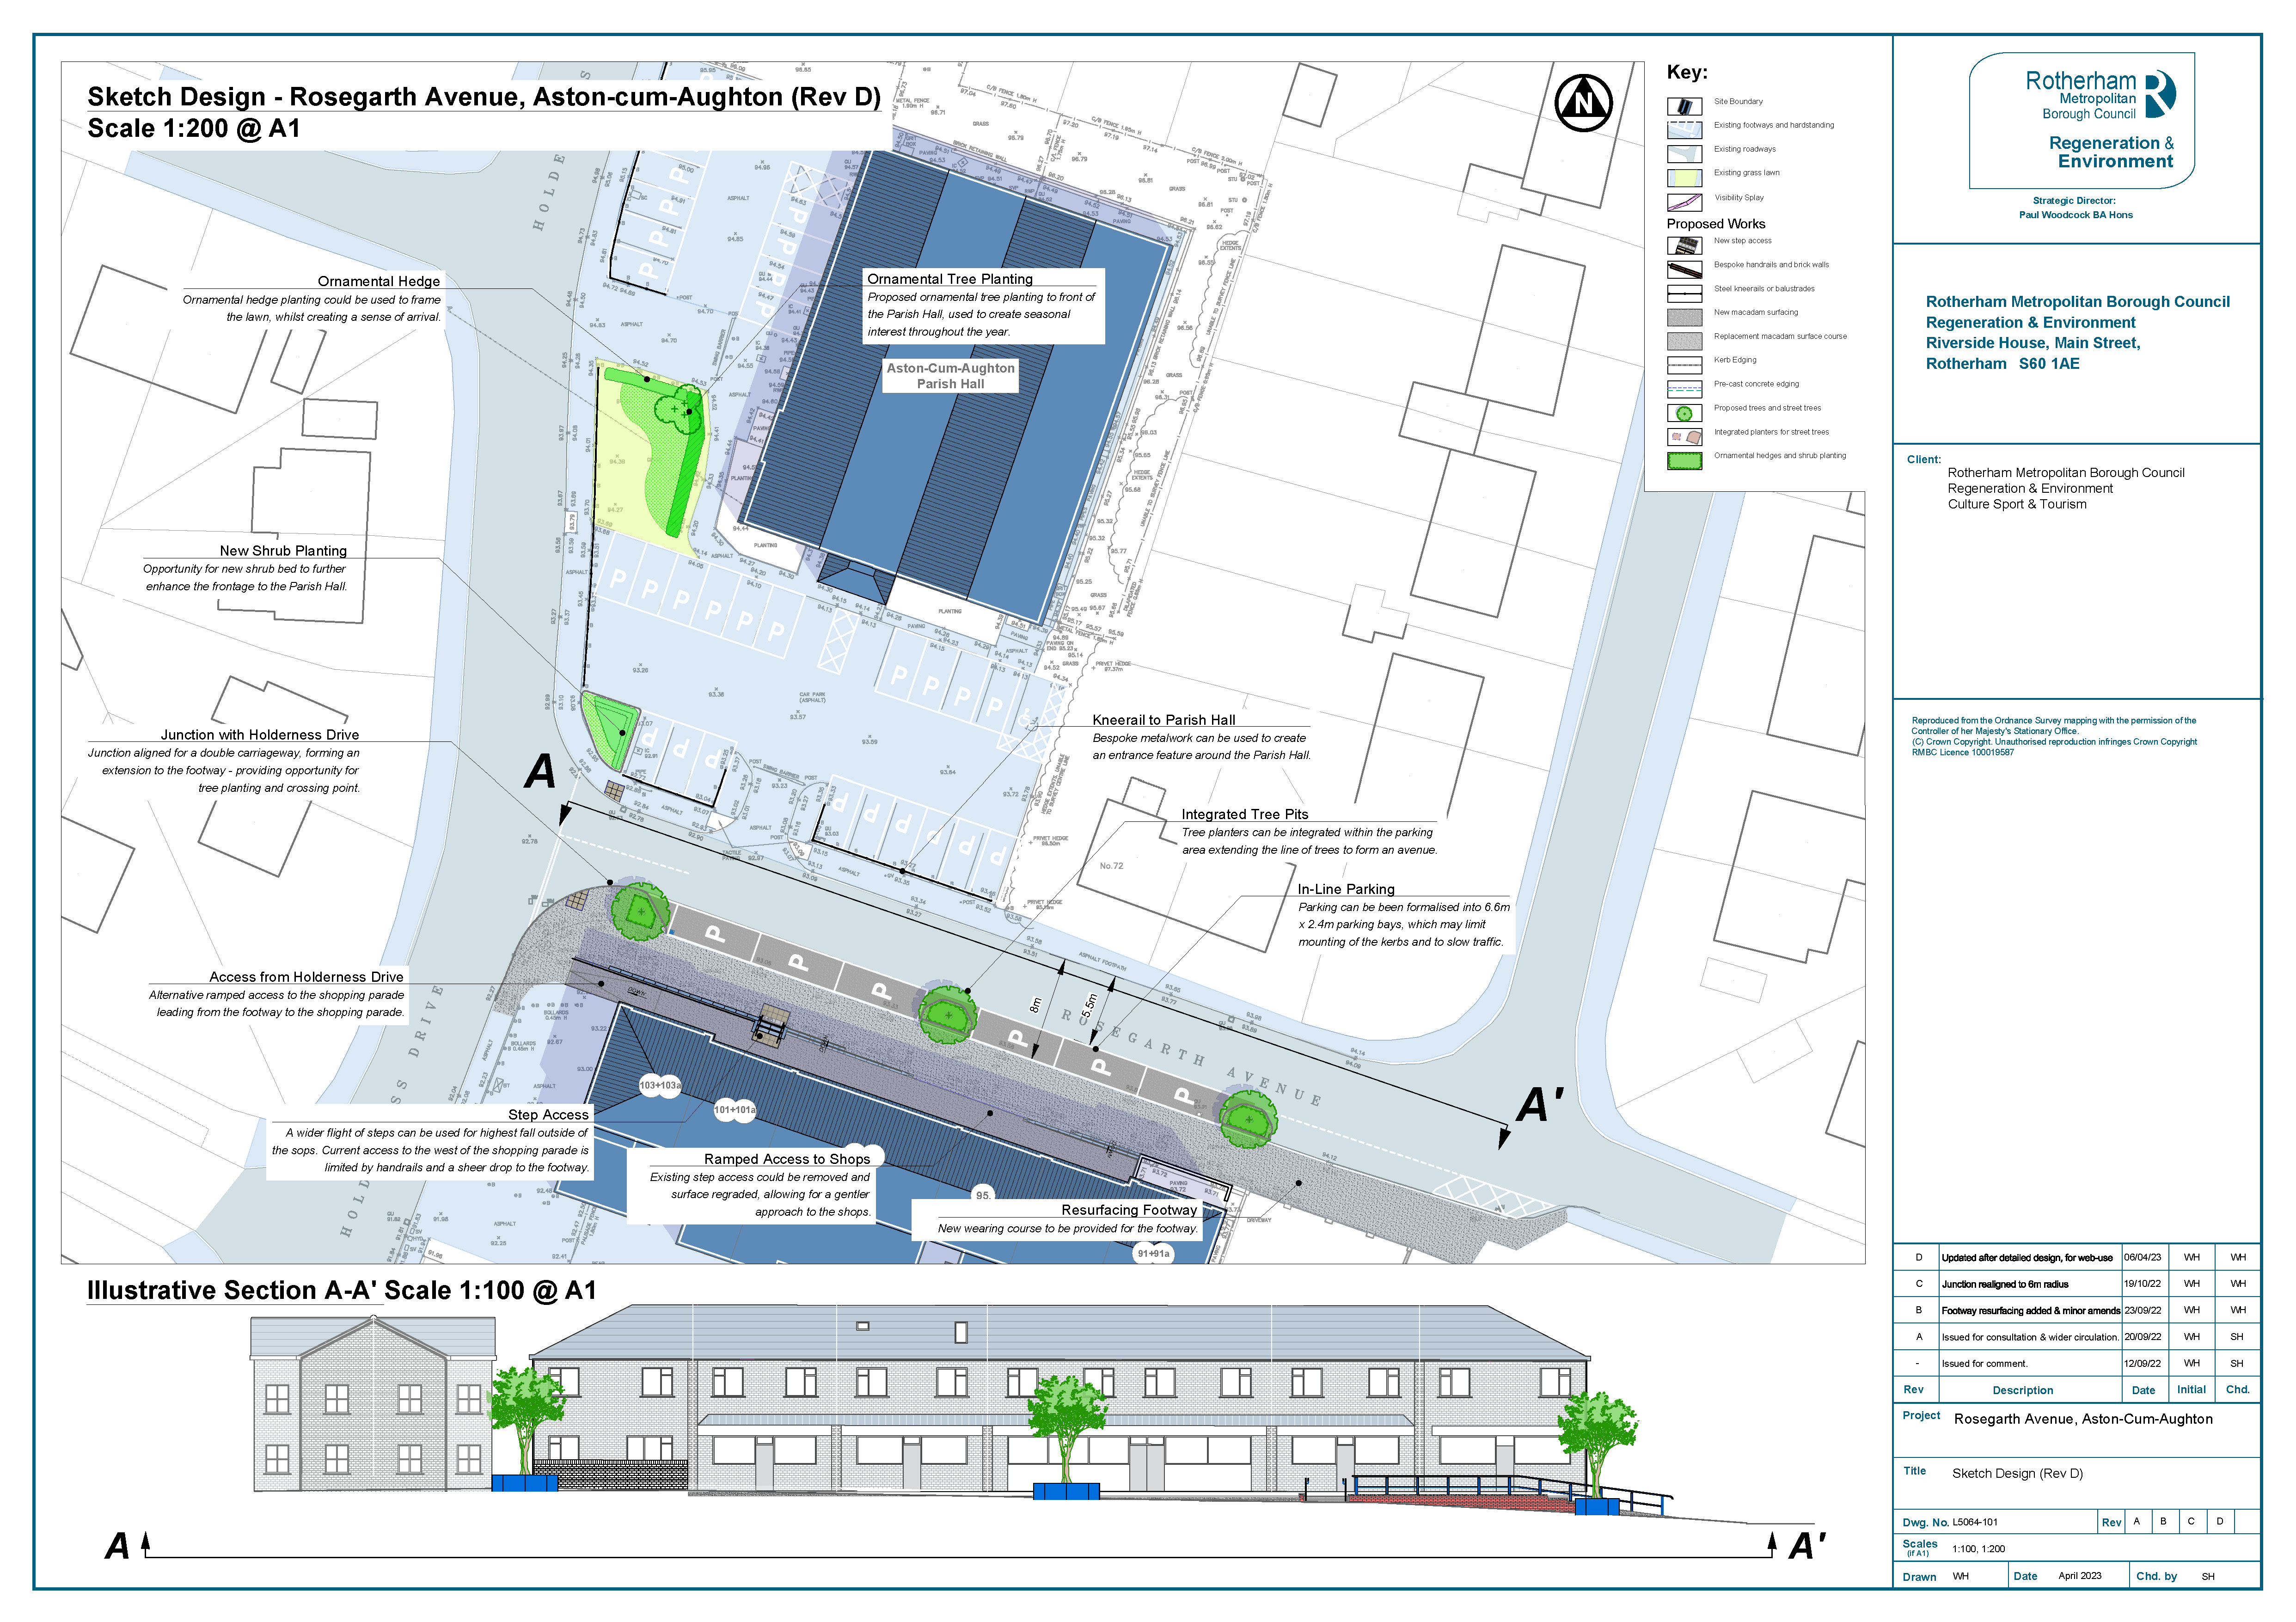This screenshot has width=2296, height=1622.
Task: Click the westernmost street tree near Holderness Drive junction
Action: click(640, 910)
